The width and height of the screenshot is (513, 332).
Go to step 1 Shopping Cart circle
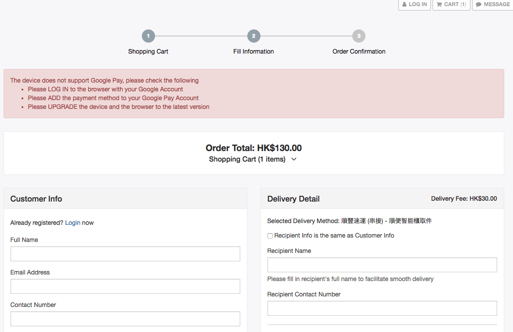(x=148, y=36)
